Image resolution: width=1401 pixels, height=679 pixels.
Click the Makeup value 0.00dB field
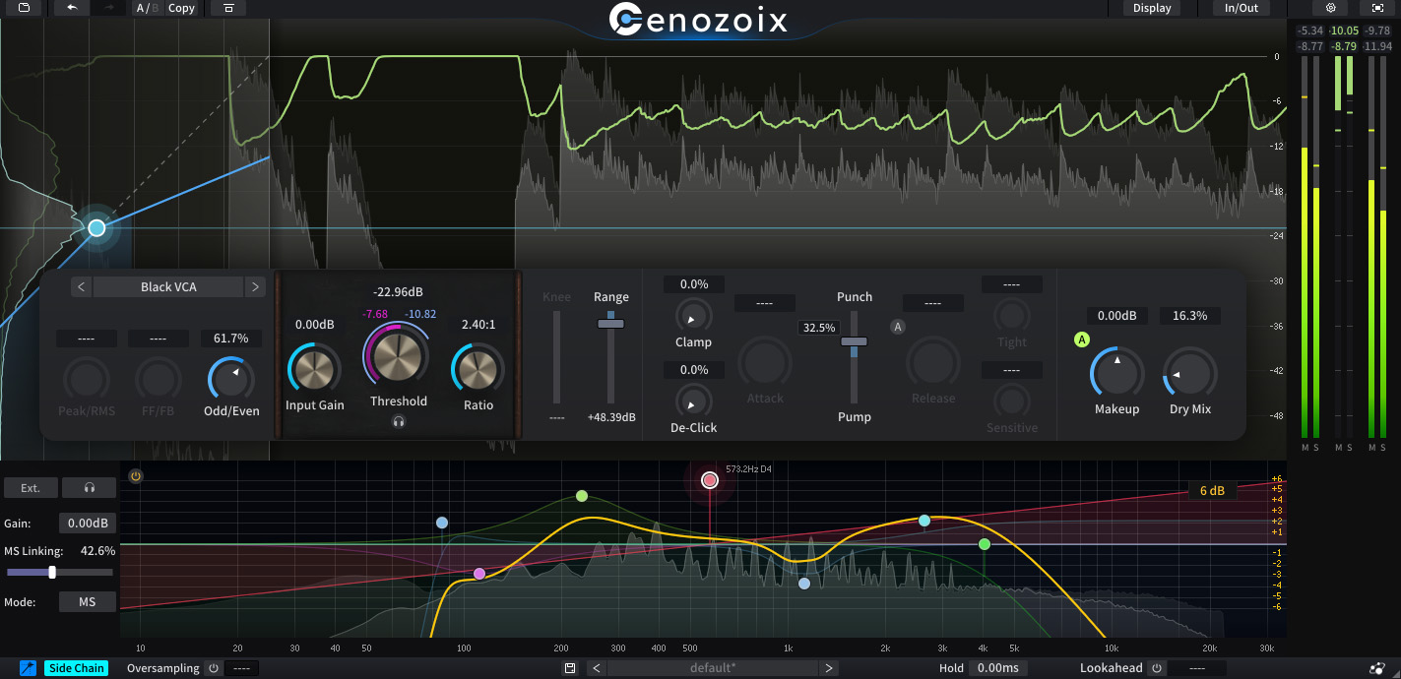[x=1116, y=316]
